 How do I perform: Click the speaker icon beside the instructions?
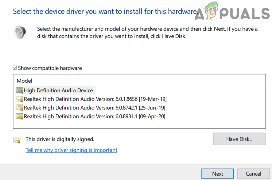coord(20,32)
